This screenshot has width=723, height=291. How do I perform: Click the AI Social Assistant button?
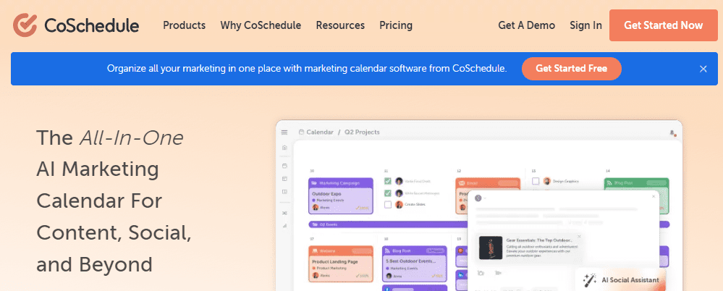tap(620, 279)
